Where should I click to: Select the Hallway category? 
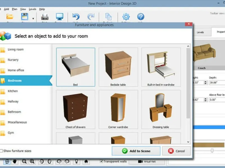tap(26, 101)
